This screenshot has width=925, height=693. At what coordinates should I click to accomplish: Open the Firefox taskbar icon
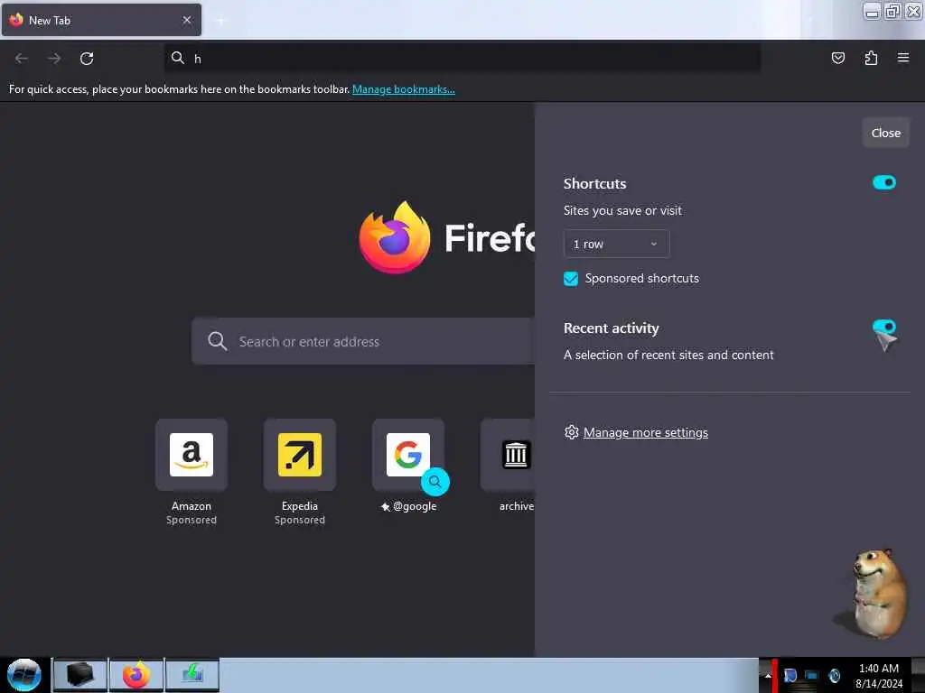(136, 675)
